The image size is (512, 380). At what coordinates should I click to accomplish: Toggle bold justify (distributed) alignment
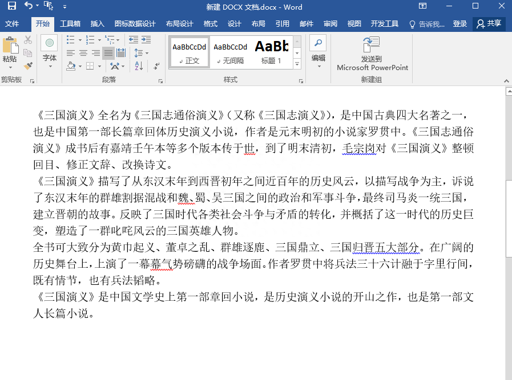121,52
